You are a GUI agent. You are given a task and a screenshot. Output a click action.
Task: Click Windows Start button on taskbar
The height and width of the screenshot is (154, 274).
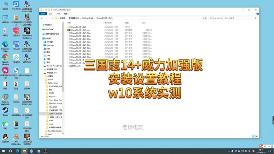click(3, 151)
